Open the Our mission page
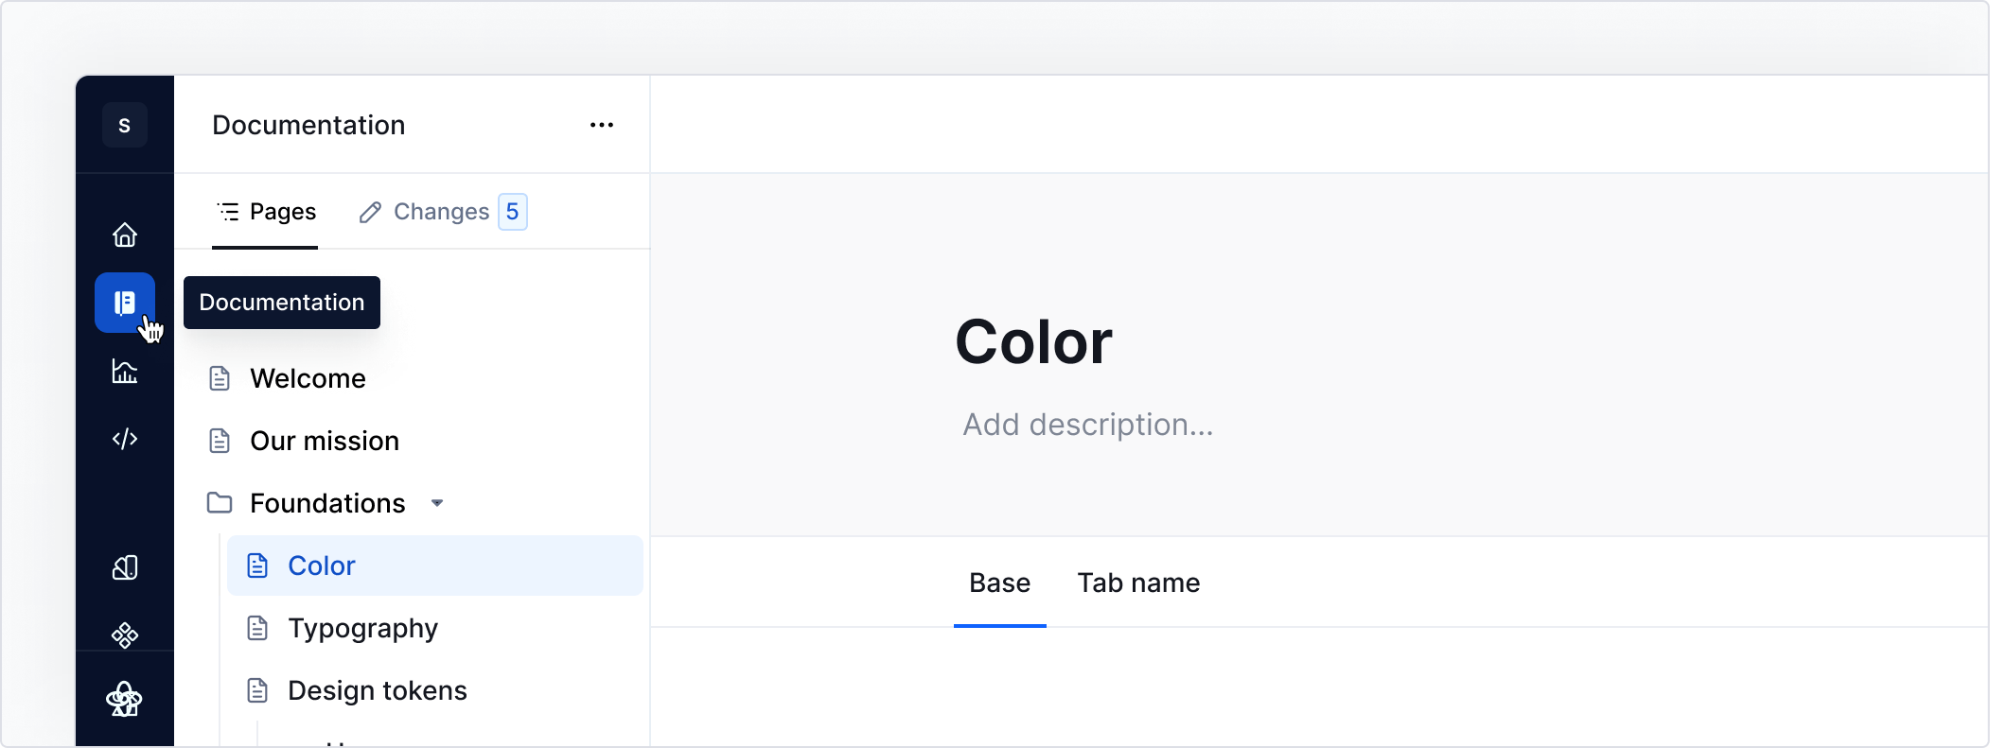1990x748 pixels. [x=324, y=441]
